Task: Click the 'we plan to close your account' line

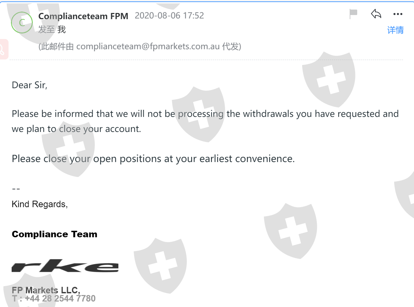Action: [x=76, y=129]
